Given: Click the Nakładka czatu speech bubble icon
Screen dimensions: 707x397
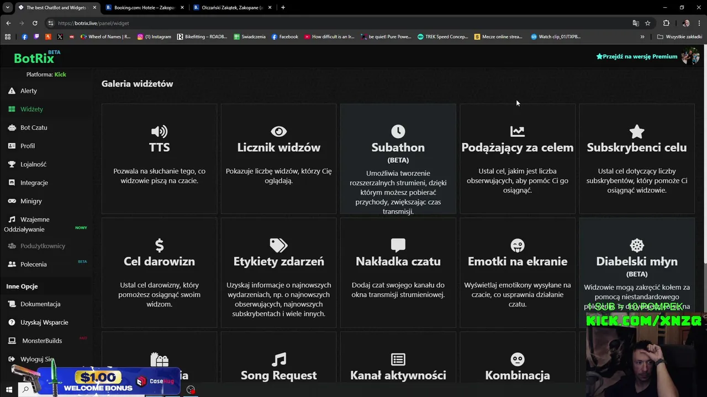Looking at the screenshot, I should [398, 245].
